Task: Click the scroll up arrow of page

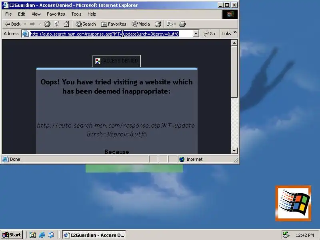Action: click(234, 43)
